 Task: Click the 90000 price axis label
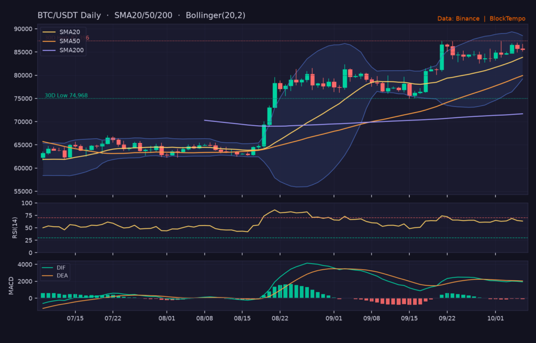(x=23, y=29)
